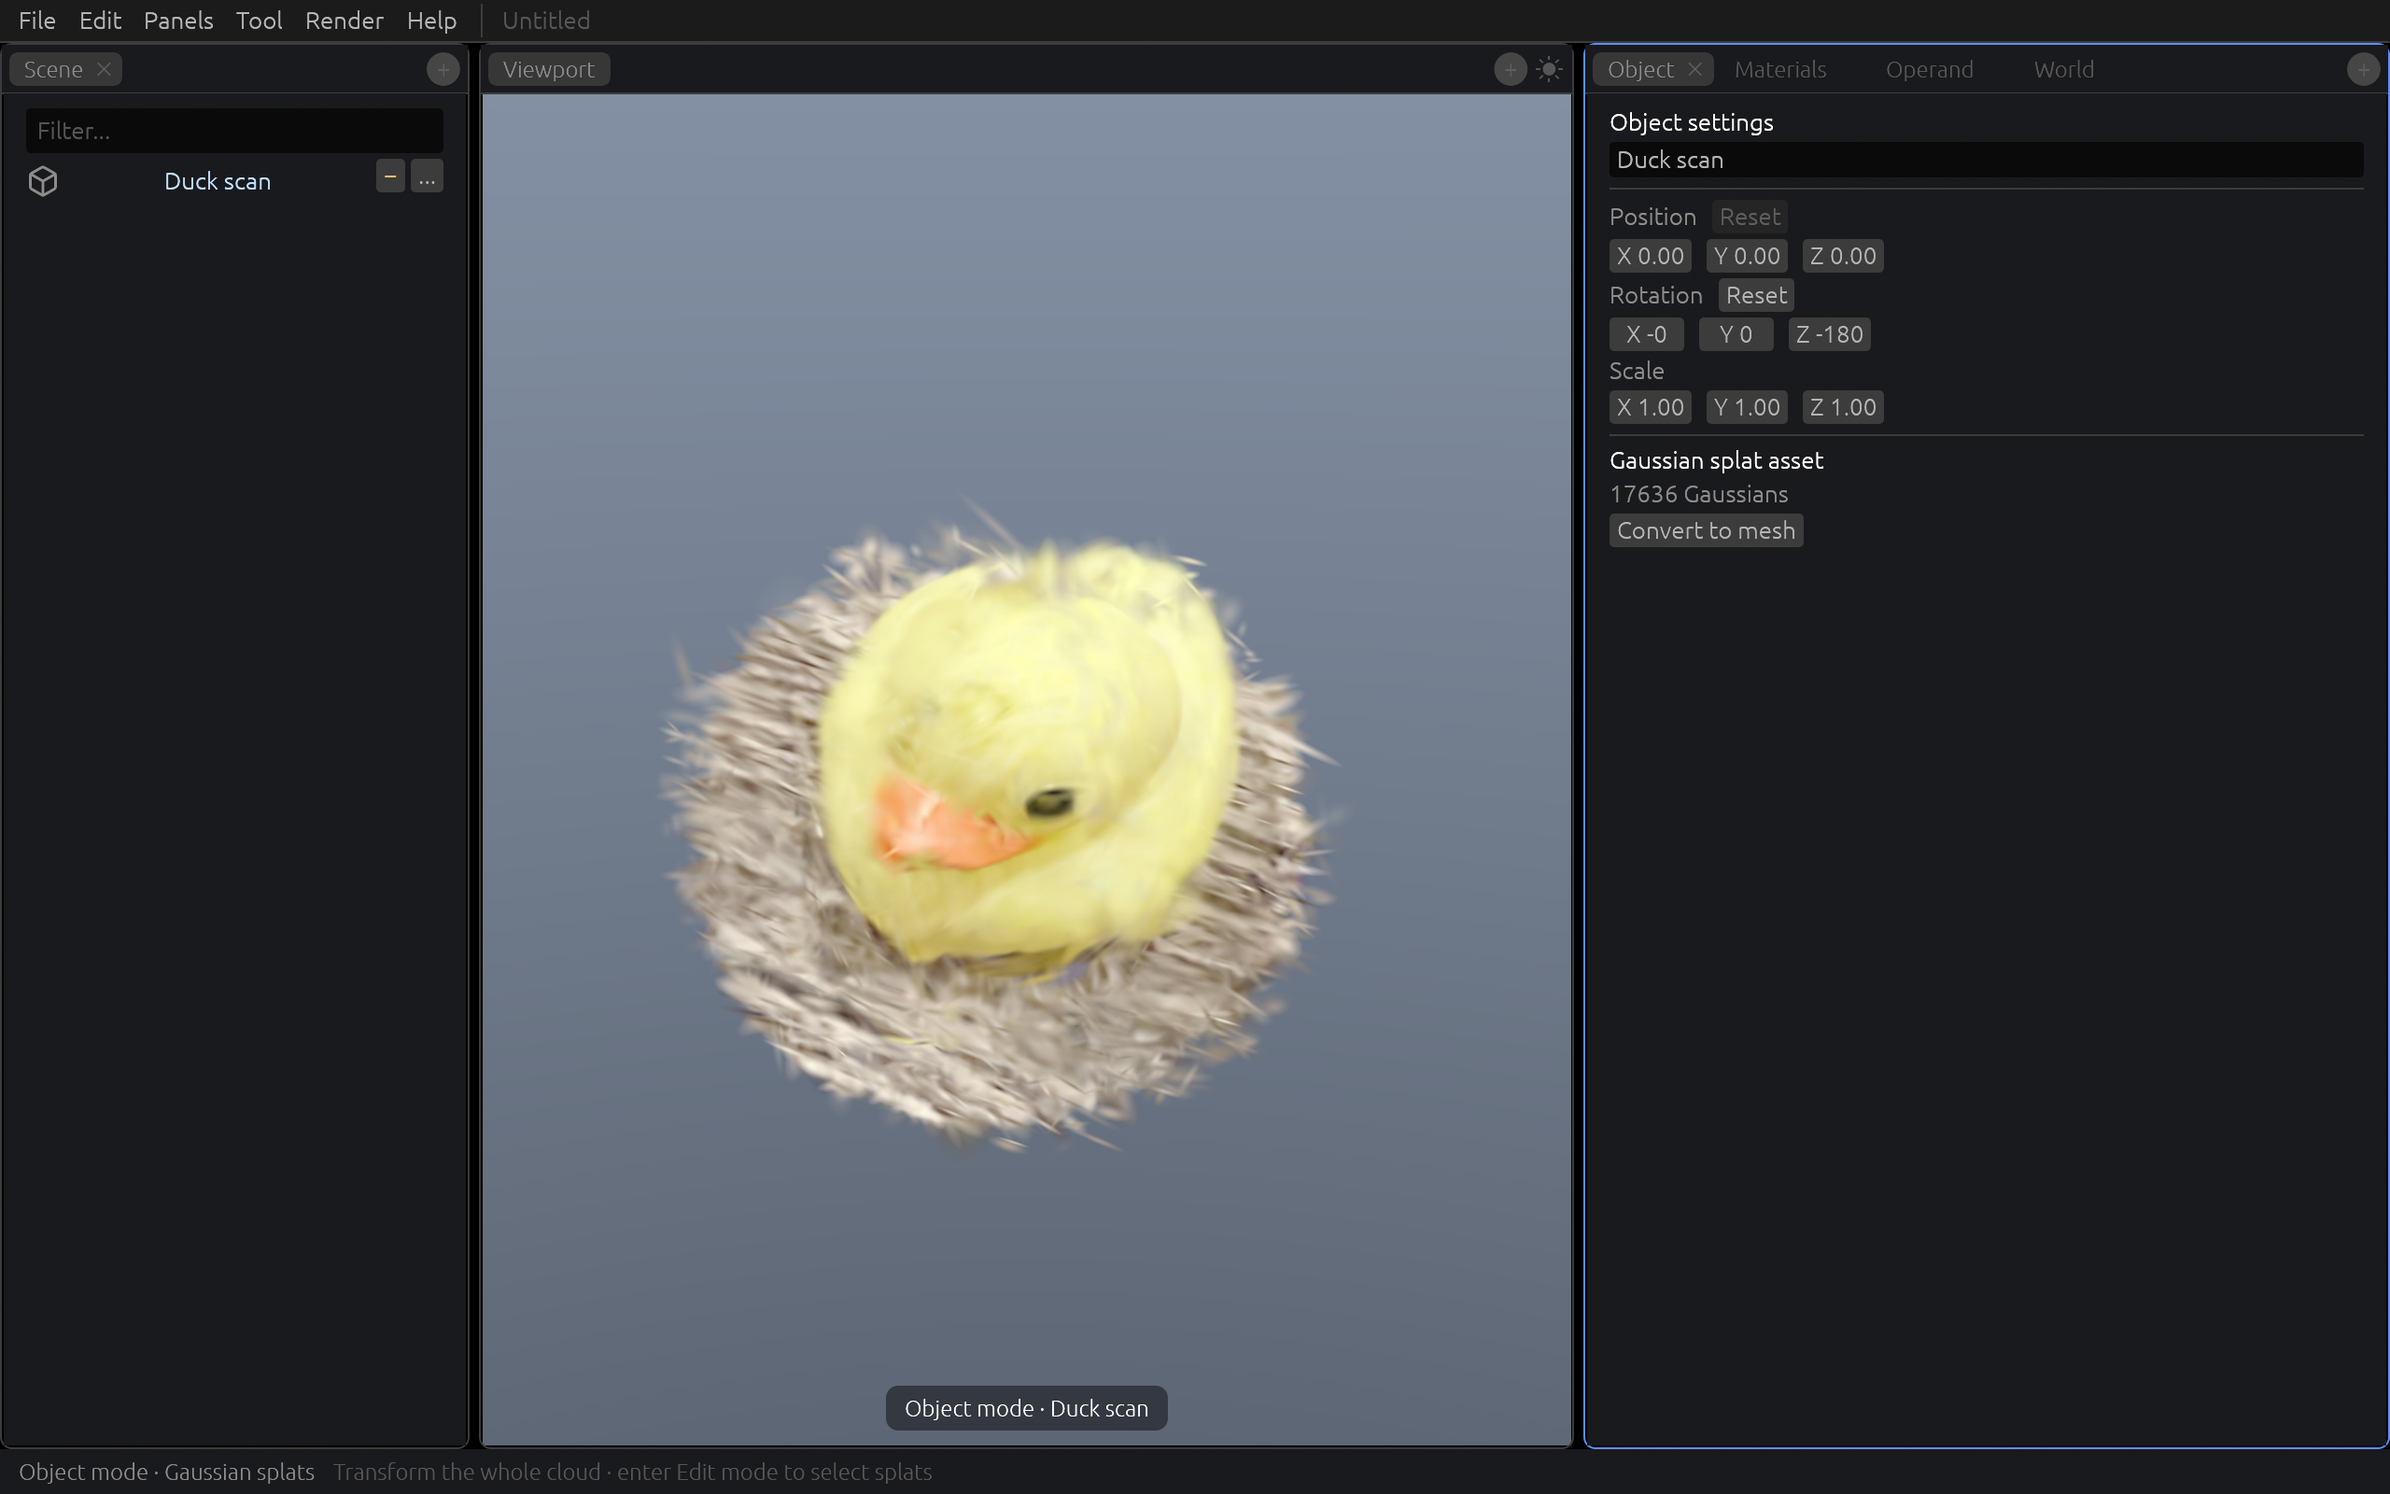2390x1494 pixels.
Task: Switch to the Materials tab
Action: tap(1780, 69)
